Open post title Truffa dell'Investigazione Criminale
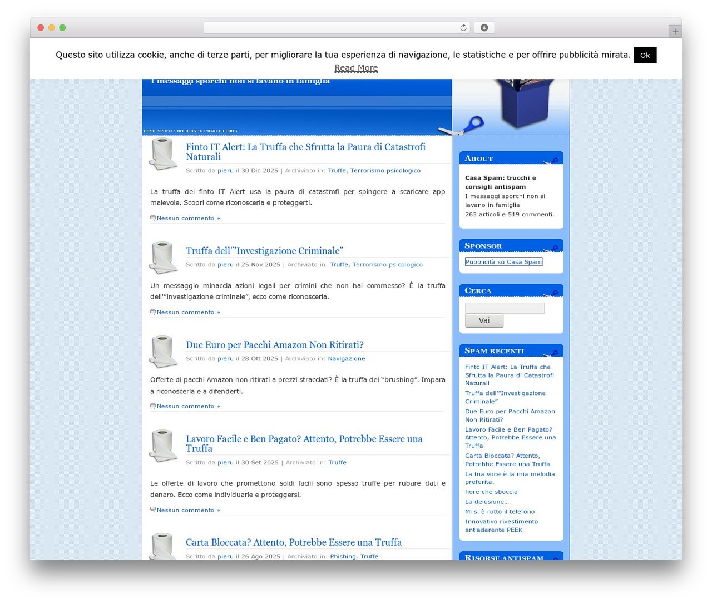The width and height of the screenshot is (712, 603). click(x=264, y=251)
